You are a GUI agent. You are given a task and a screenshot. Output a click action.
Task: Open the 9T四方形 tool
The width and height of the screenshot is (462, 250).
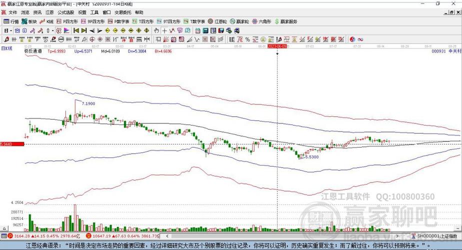pos(168,21)
